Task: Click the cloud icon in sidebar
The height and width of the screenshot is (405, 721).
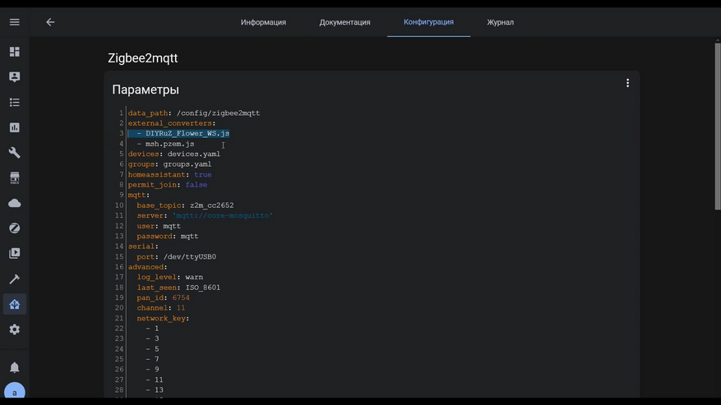Action: click(x=14, y=203)
